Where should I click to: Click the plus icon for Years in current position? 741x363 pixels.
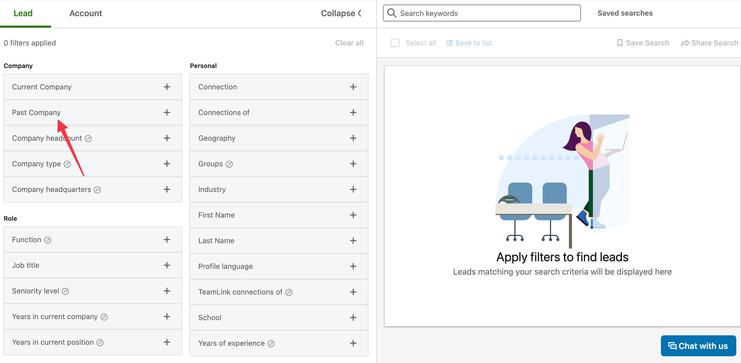point(167,342)
